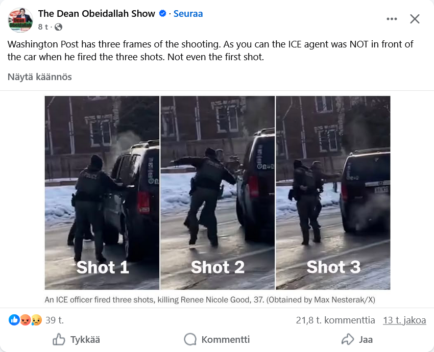The width and height of the screenshot is (434, 352).
Task: Open the Shot 3 image frame
Action: (333, 193)
